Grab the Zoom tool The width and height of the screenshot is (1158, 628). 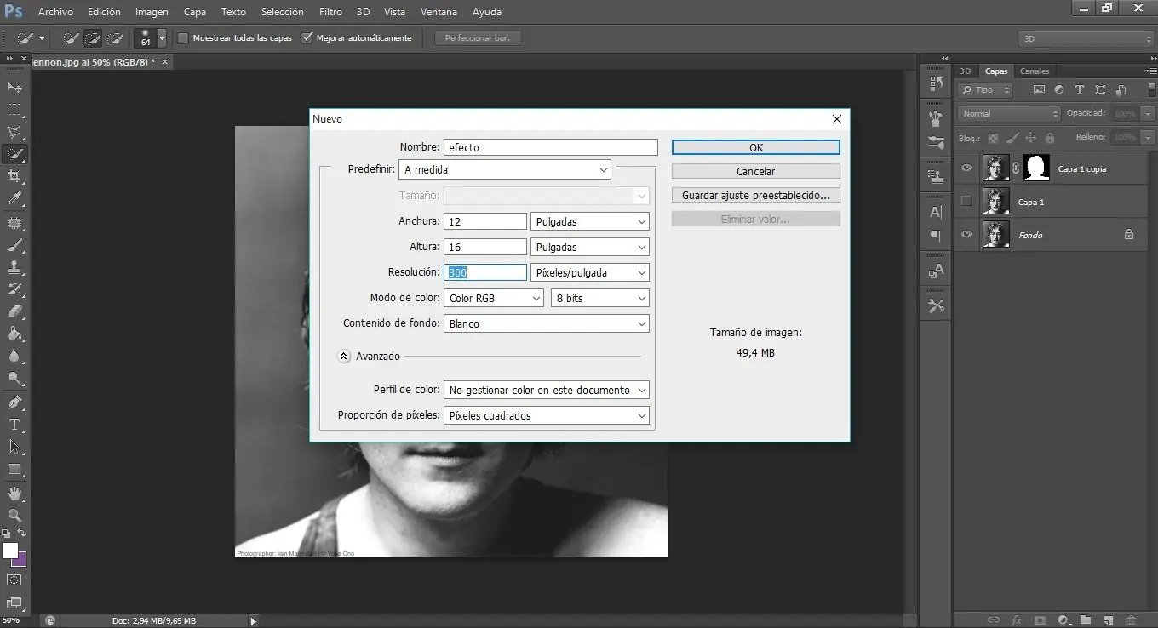(14, 516)
